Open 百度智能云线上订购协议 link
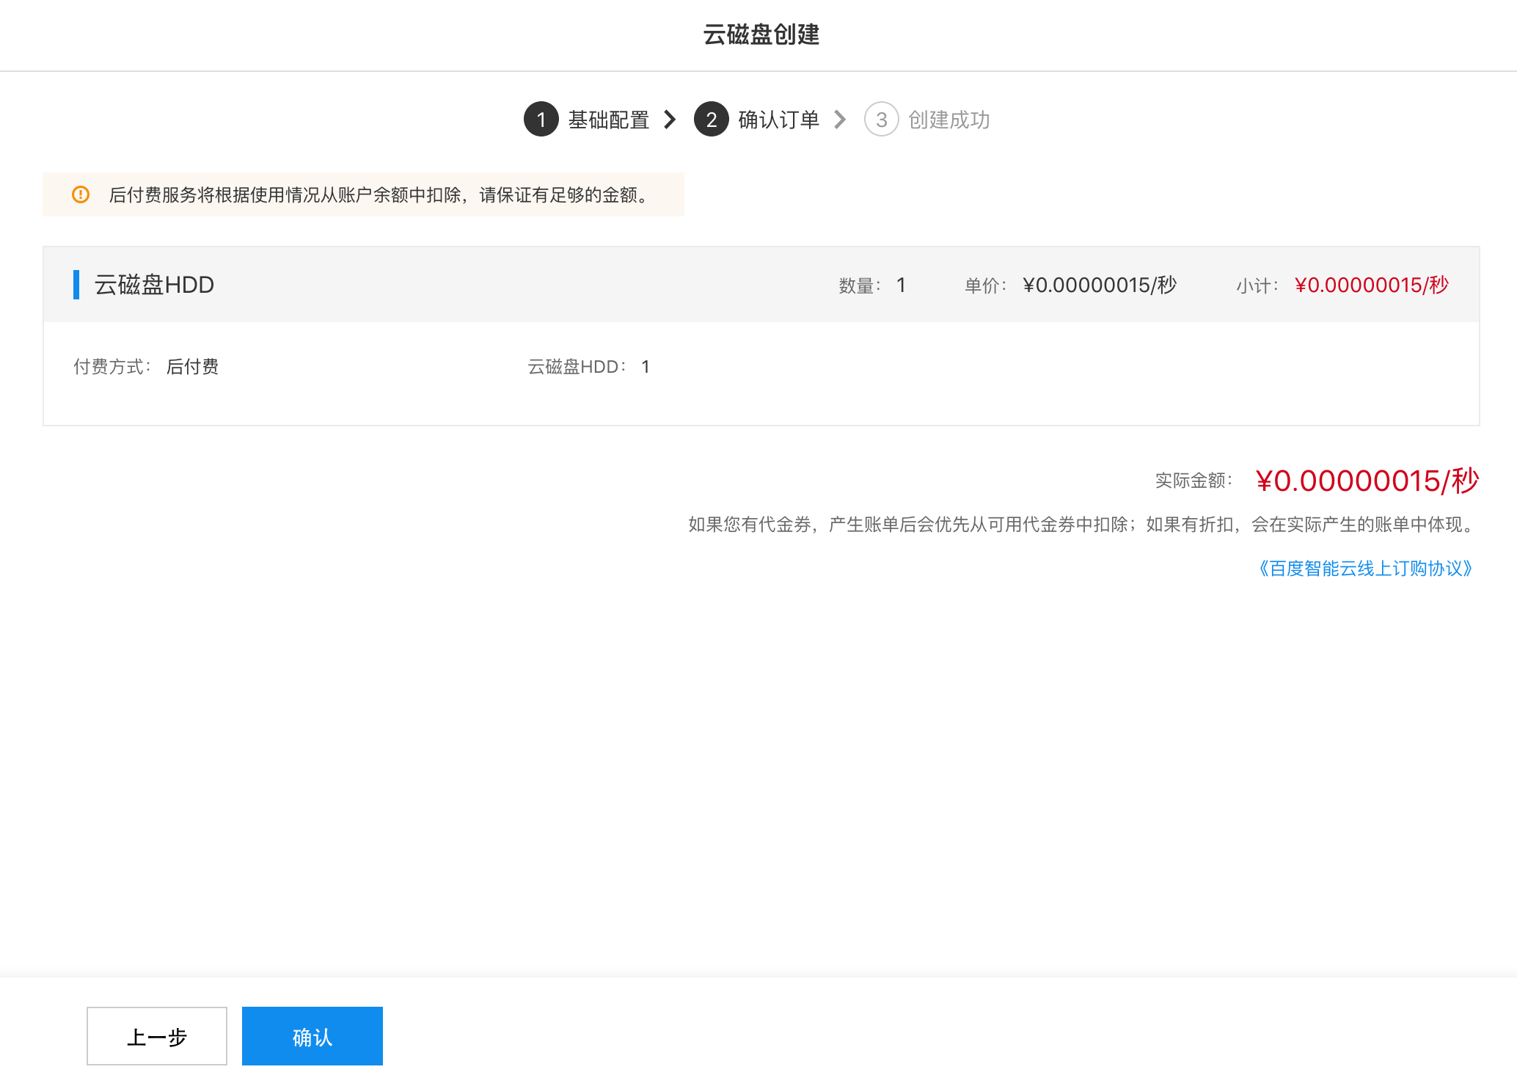 click(x=1365, y=569)
